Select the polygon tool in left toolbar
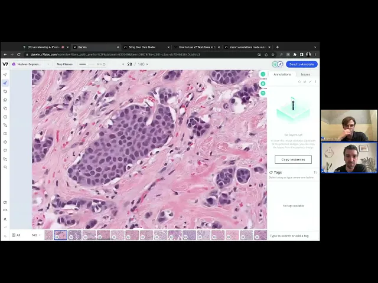Viewport: 378px width, 283px height. click(x=5, y=100)
